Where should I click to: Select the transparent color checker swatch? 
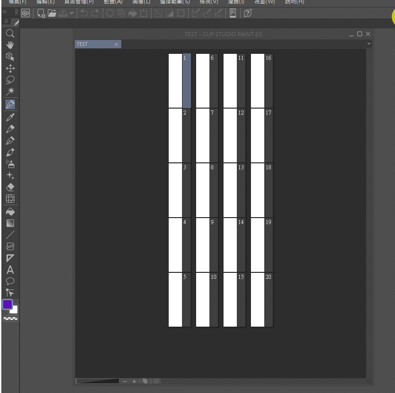[x=10, y=318]
